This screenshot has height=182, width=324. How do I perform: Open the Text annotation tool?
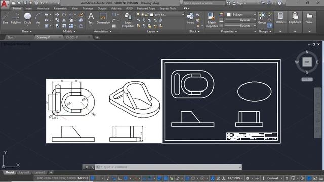click(91, 18)
